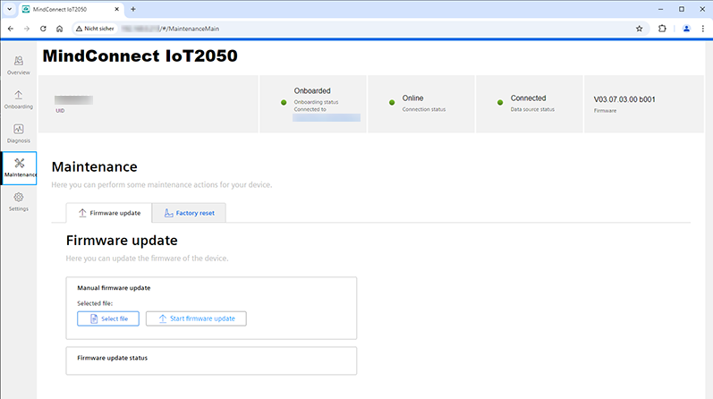
Task: Bookmark this page with star icon
Action: coord(639,29)
